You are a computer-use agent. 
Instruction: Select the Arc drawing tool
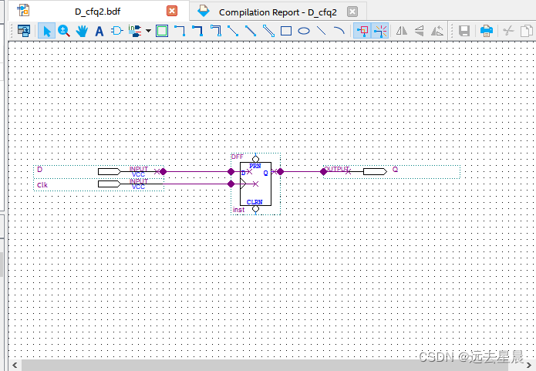339,31
